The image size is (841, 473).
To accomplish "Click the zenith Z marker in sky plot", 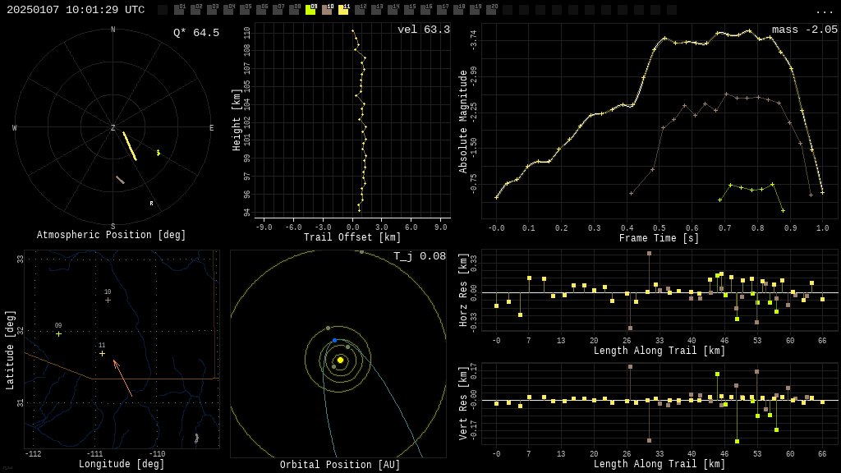I will 113,127.
